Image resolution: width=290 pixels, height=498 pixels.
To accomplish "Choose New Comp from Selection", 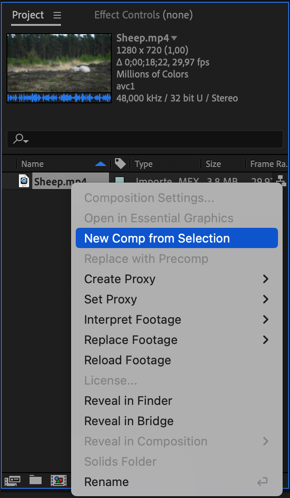I will point(157,238).
